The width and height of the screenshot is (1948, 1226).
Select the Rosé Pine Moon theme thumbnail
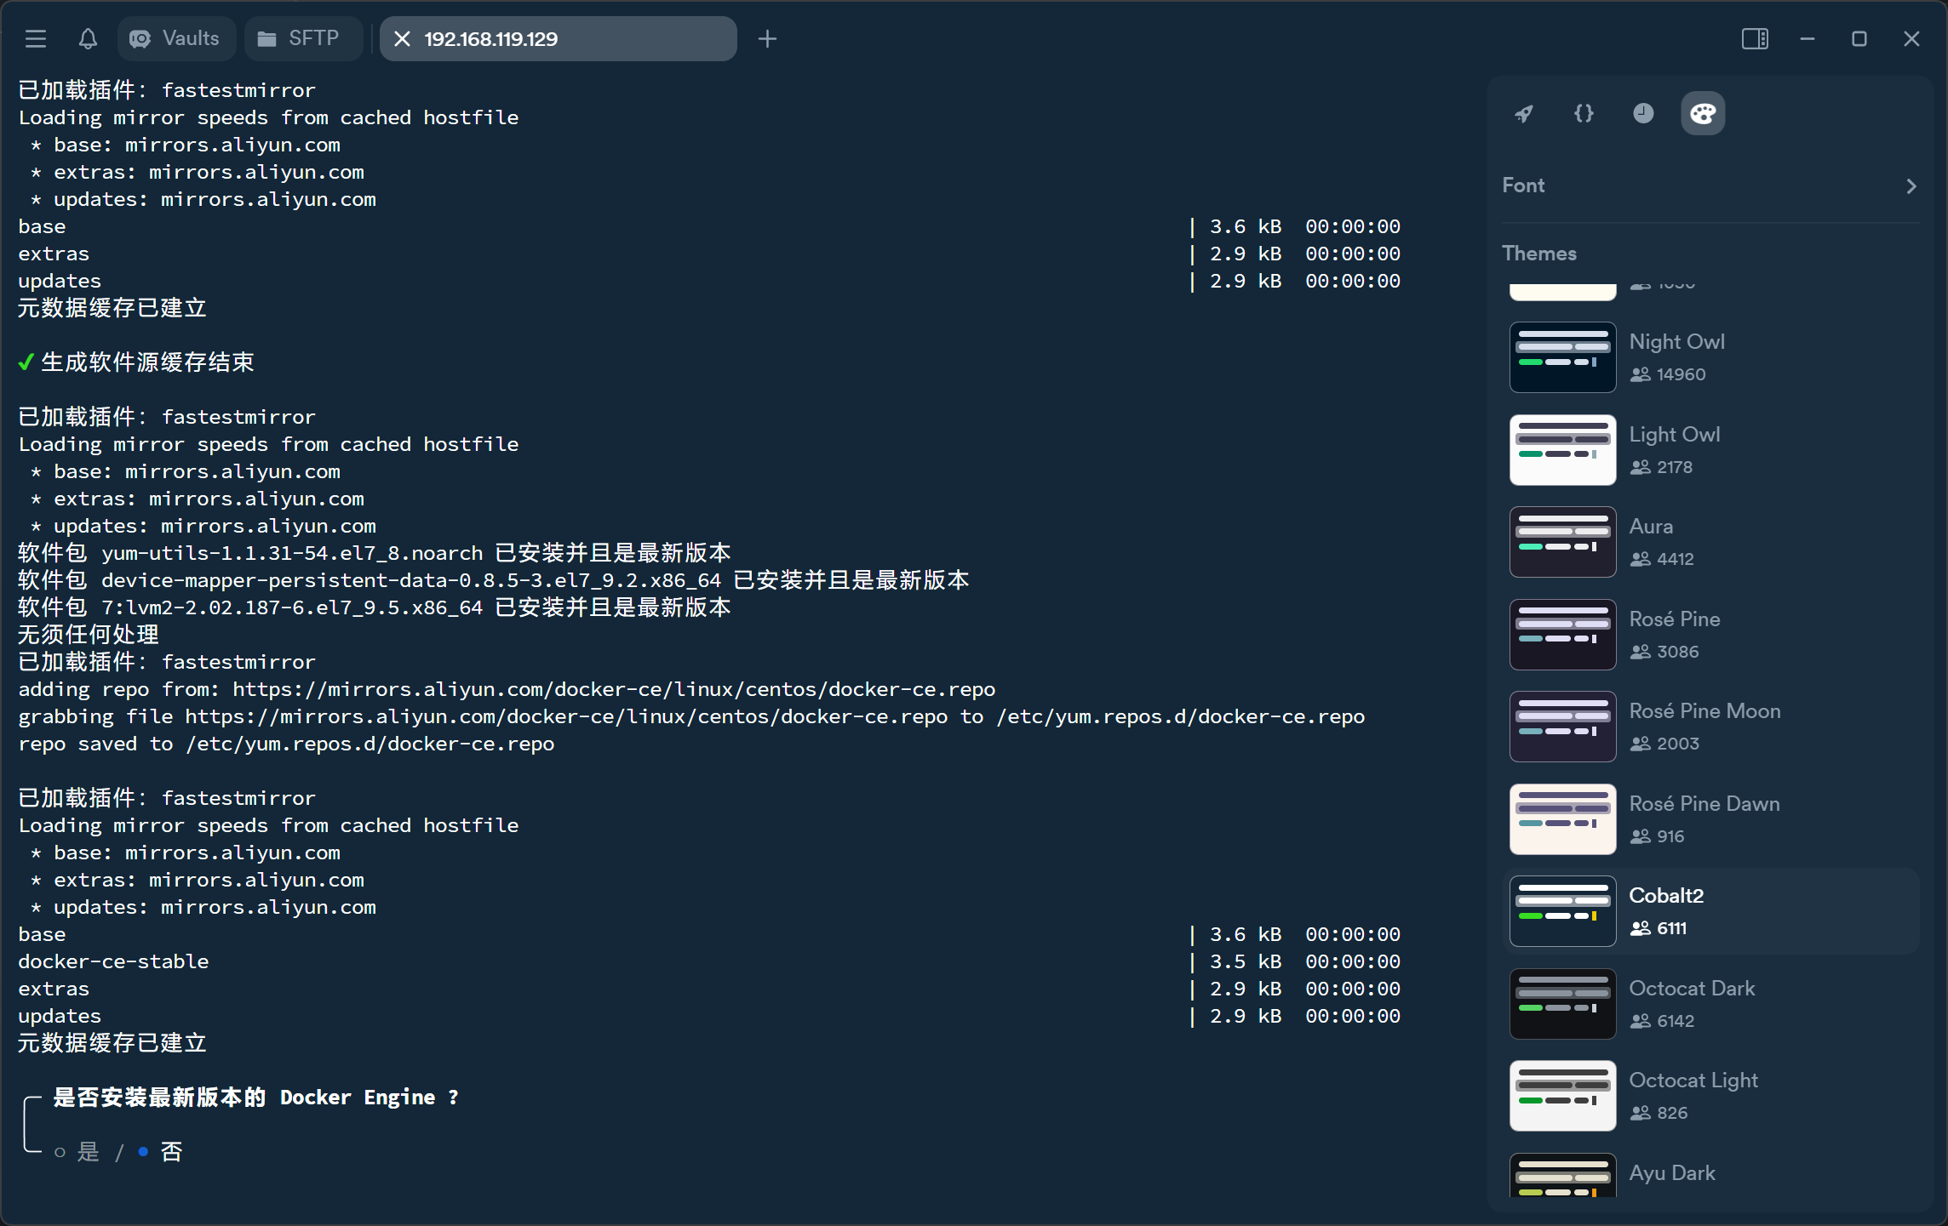[1562, 727]
